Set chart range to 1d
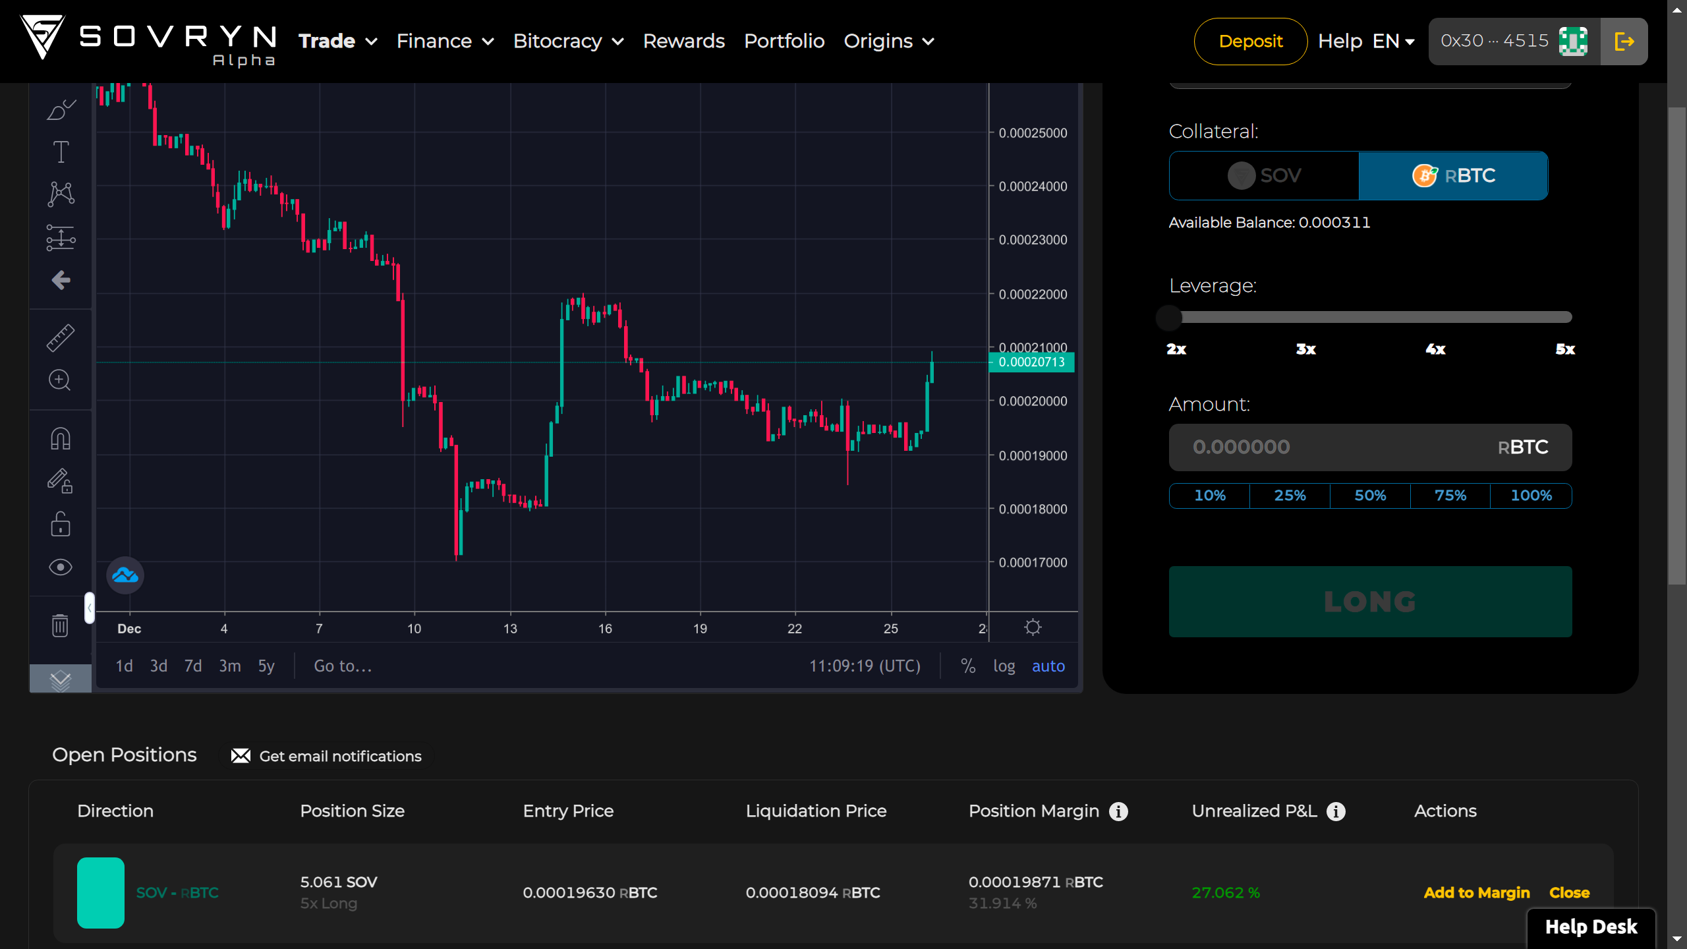Viewport: 1687px width, 949px height. point(124,666)
